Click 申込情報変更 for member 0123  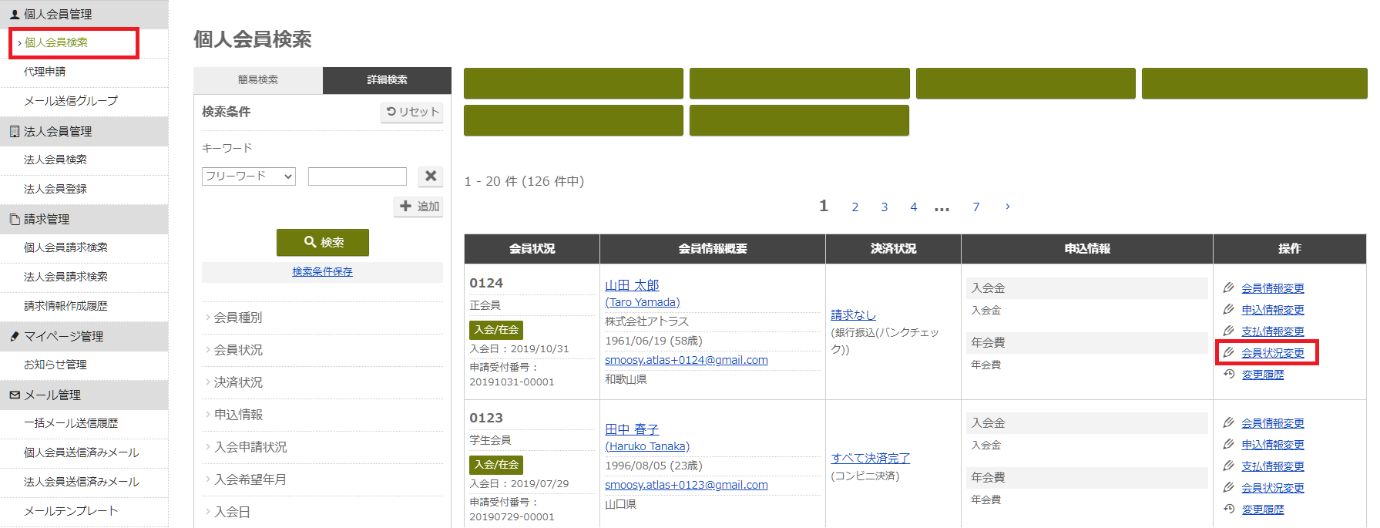[1273, 445]
